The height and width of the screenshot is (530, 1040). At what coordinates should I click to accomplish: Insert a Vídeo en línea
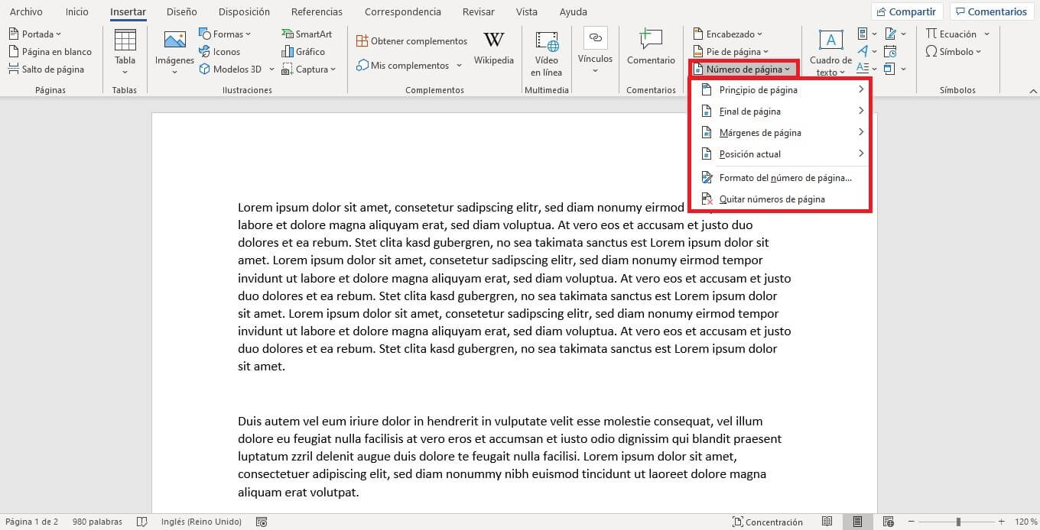pyautogui.click(x=547, y=53)
